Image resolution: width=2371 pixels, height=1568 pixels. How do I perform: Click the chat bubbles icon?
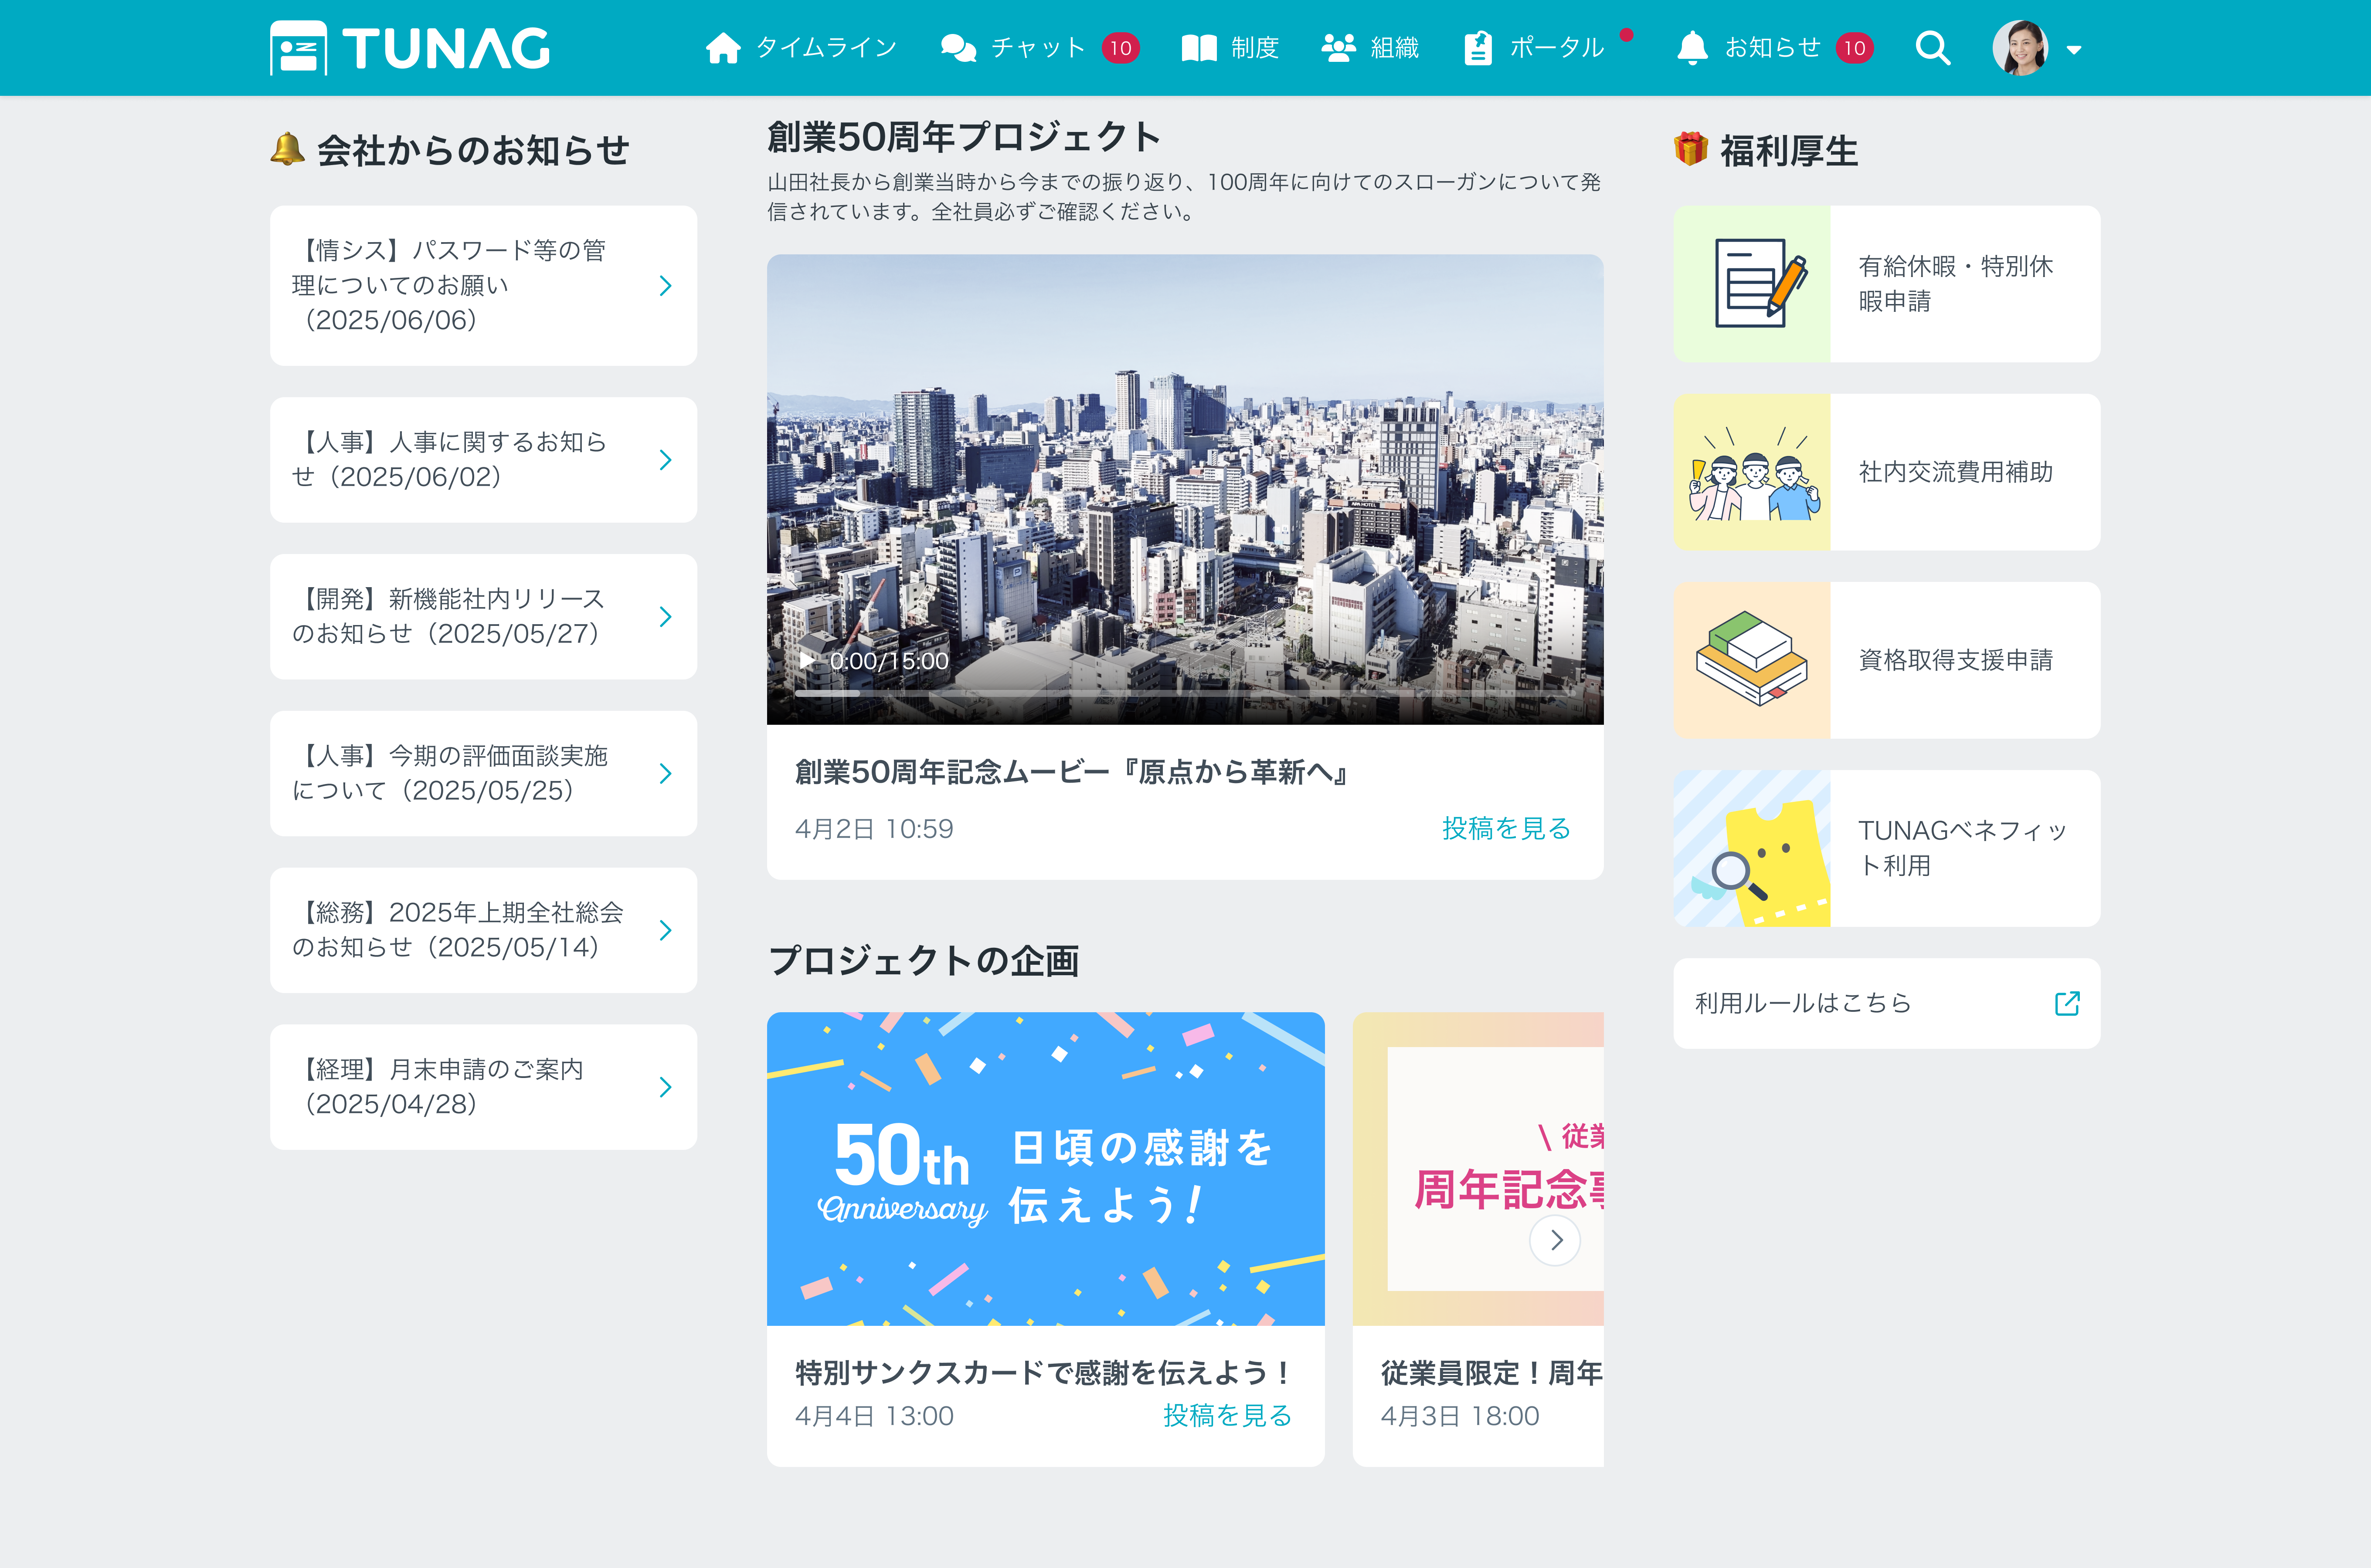[958, 48]
